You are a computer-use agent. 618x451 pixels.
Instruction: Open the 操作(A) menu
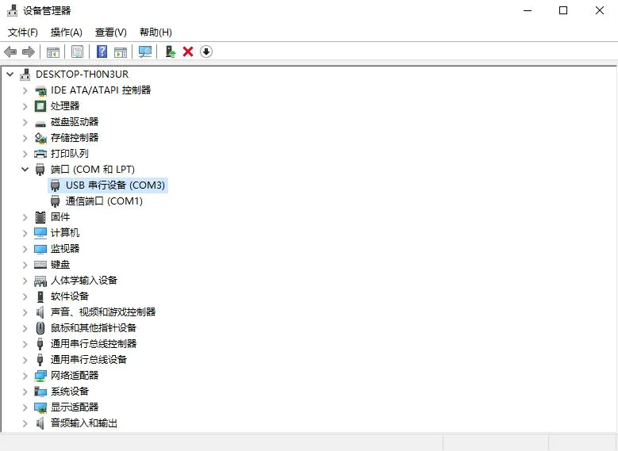(66, 32)
